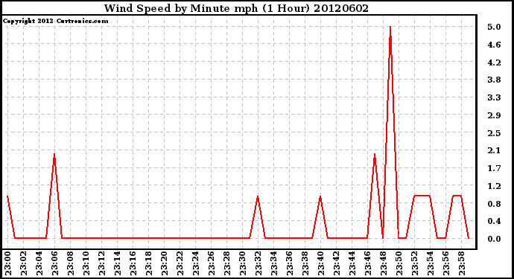
Task: Click the 23:28 time label
Action: tap(227, 263)
